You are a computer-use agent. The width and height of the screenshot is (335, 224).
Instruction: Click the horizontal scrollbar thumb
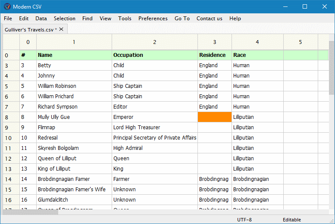coord(30,212)
